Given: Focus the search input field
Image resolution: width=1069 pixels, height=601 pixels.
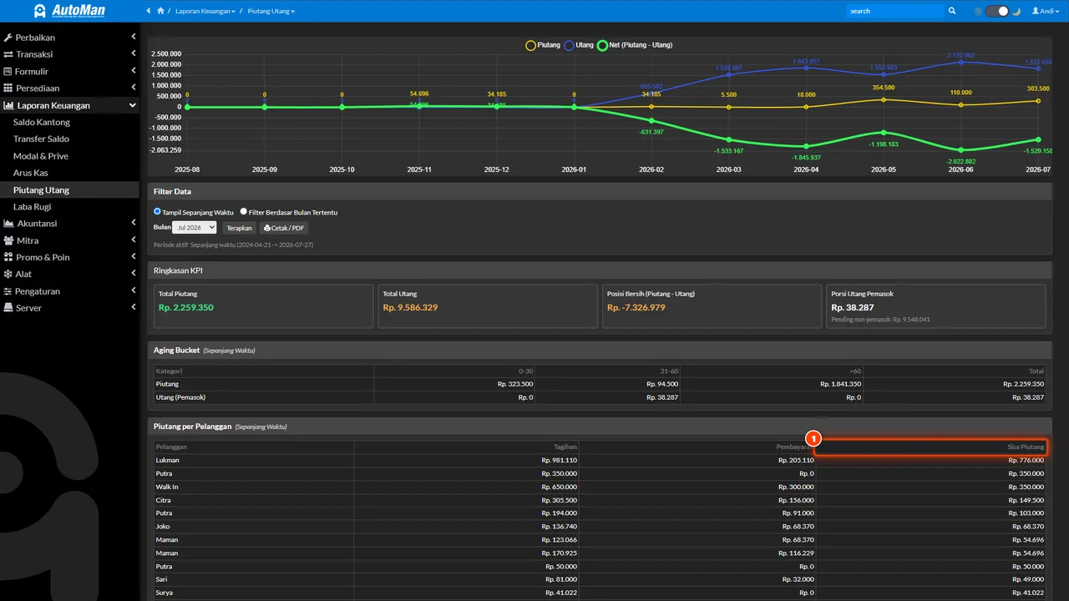Looking at the screenshot, I should pyautogui.click(x=894, y=11).
